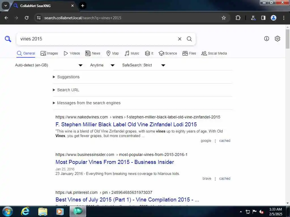Open the businessinsider.com URL link
Screen dimensions: 290x217
tap(121, 155)
